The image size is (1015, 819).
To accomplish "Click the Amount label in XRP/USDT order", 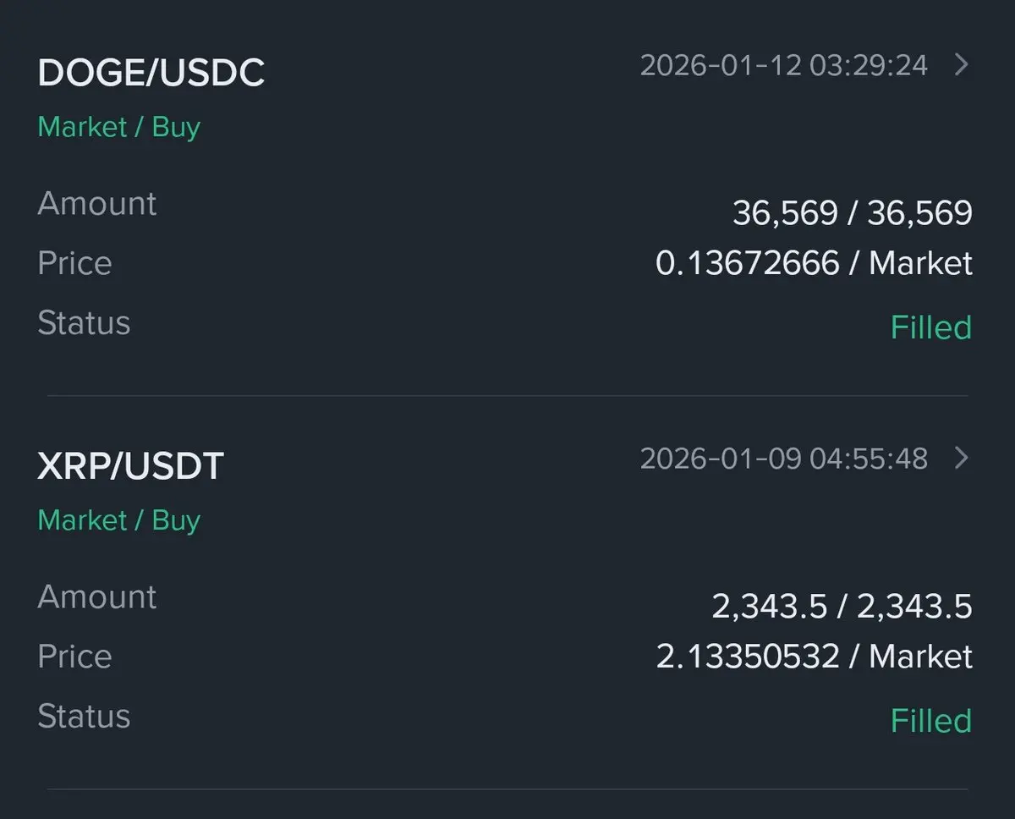I will pos(97,597).
